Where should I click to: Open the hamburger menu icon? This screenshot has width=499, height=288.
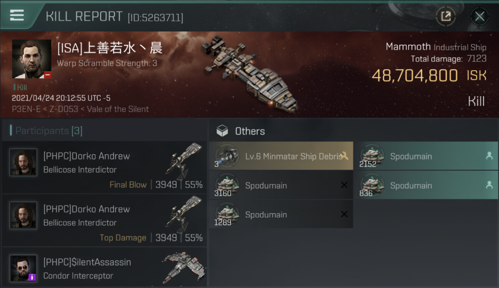(x=17, y=15)
